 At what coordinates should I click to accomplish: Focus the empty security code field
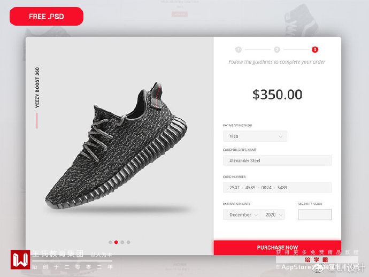click(315, 214)
